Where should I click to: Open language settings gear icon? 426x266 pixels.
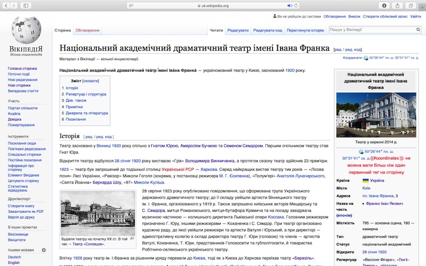coord(44,250)
